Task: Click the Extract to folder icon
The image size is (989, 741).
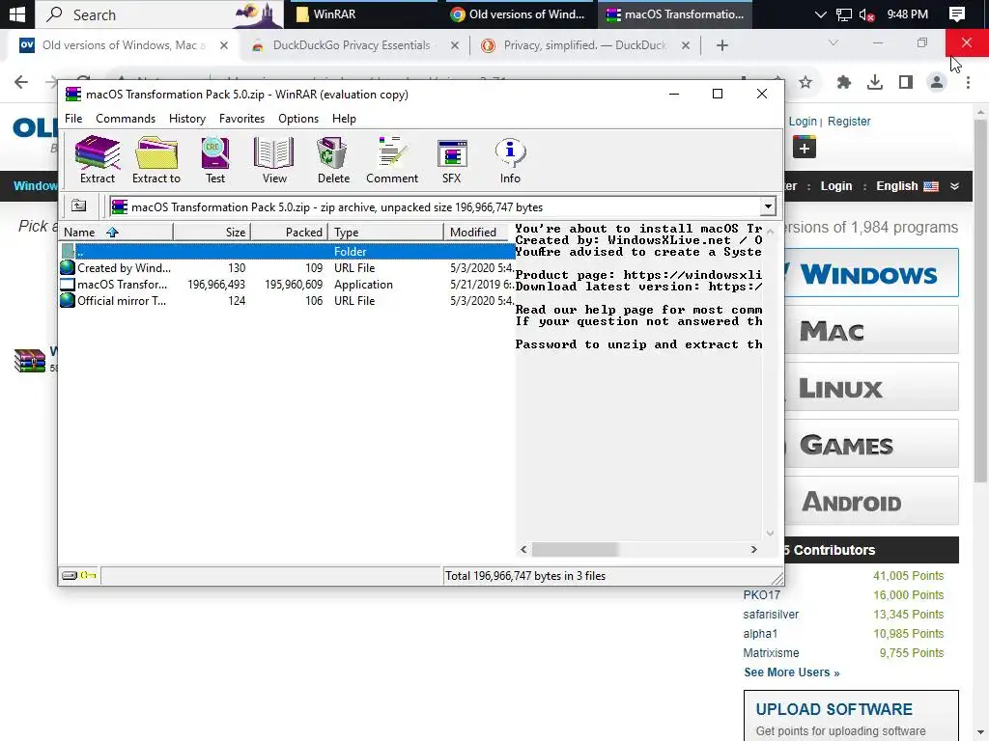Action: [x=156, y=160]
